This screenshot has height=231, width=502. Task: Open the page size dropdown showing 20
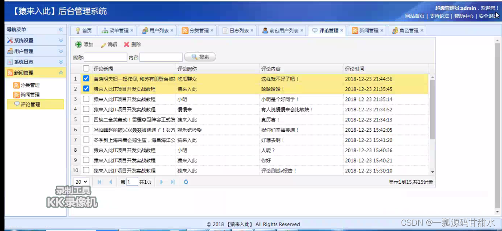point(81,182)
